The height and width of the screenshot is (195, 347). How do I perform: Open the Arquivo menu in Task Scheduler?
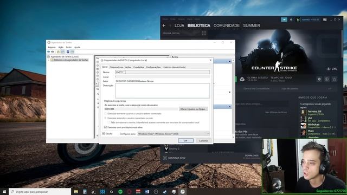52,47
